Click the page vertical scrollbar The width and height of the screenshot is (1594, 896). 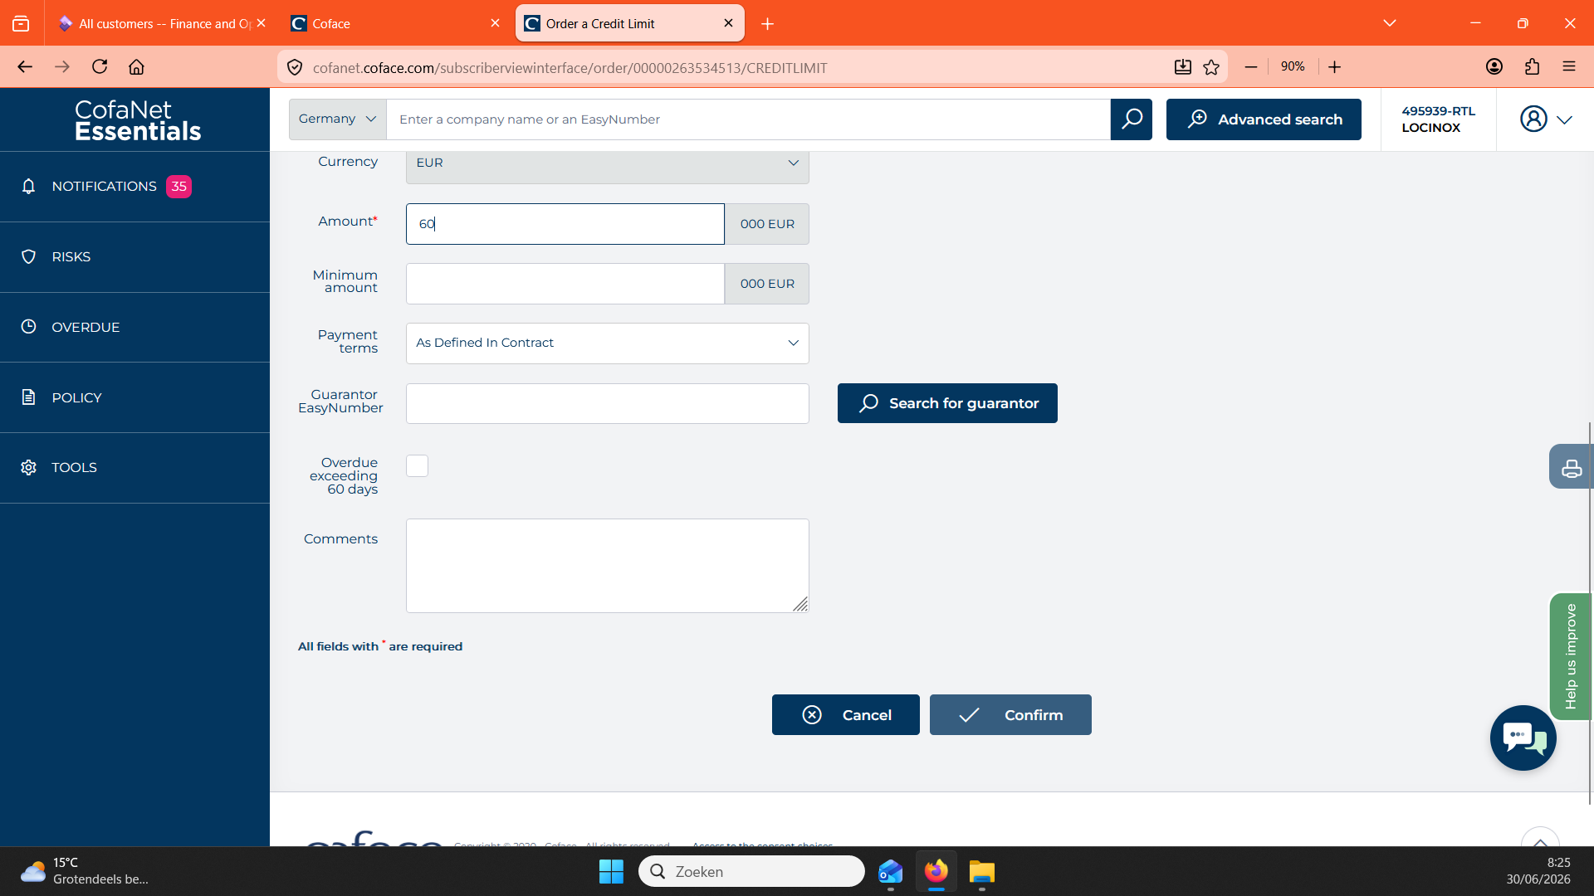coord(1589,614)
